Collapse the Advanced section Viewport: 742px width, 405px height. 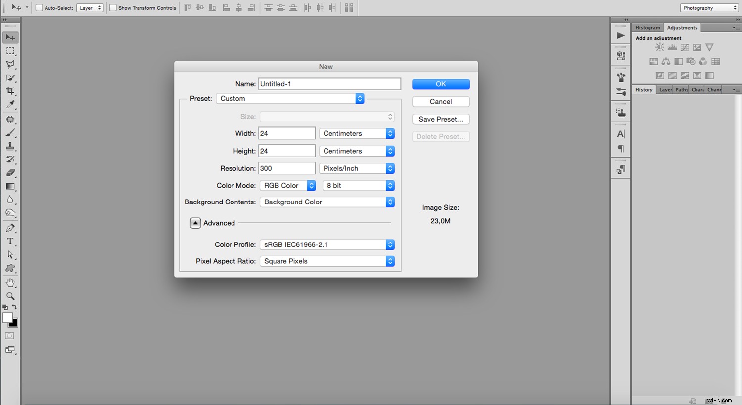195,223
